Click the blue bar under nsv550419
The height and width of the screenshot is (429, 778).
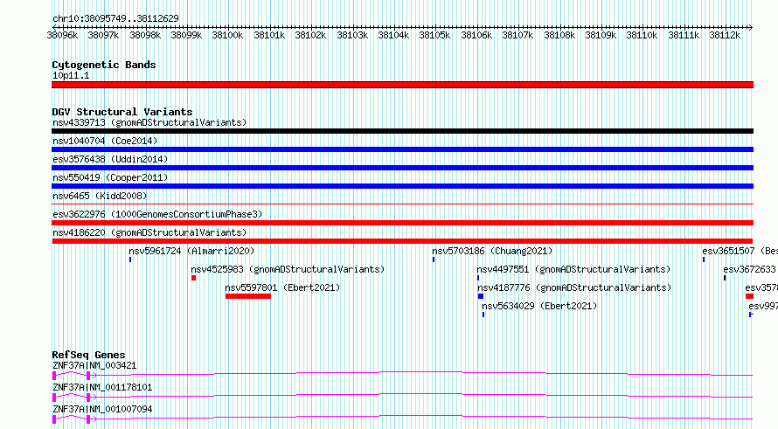(402, 186)
